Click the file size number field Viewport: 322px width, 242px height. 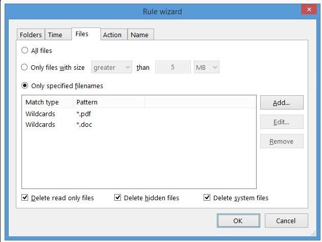point(173,67)
